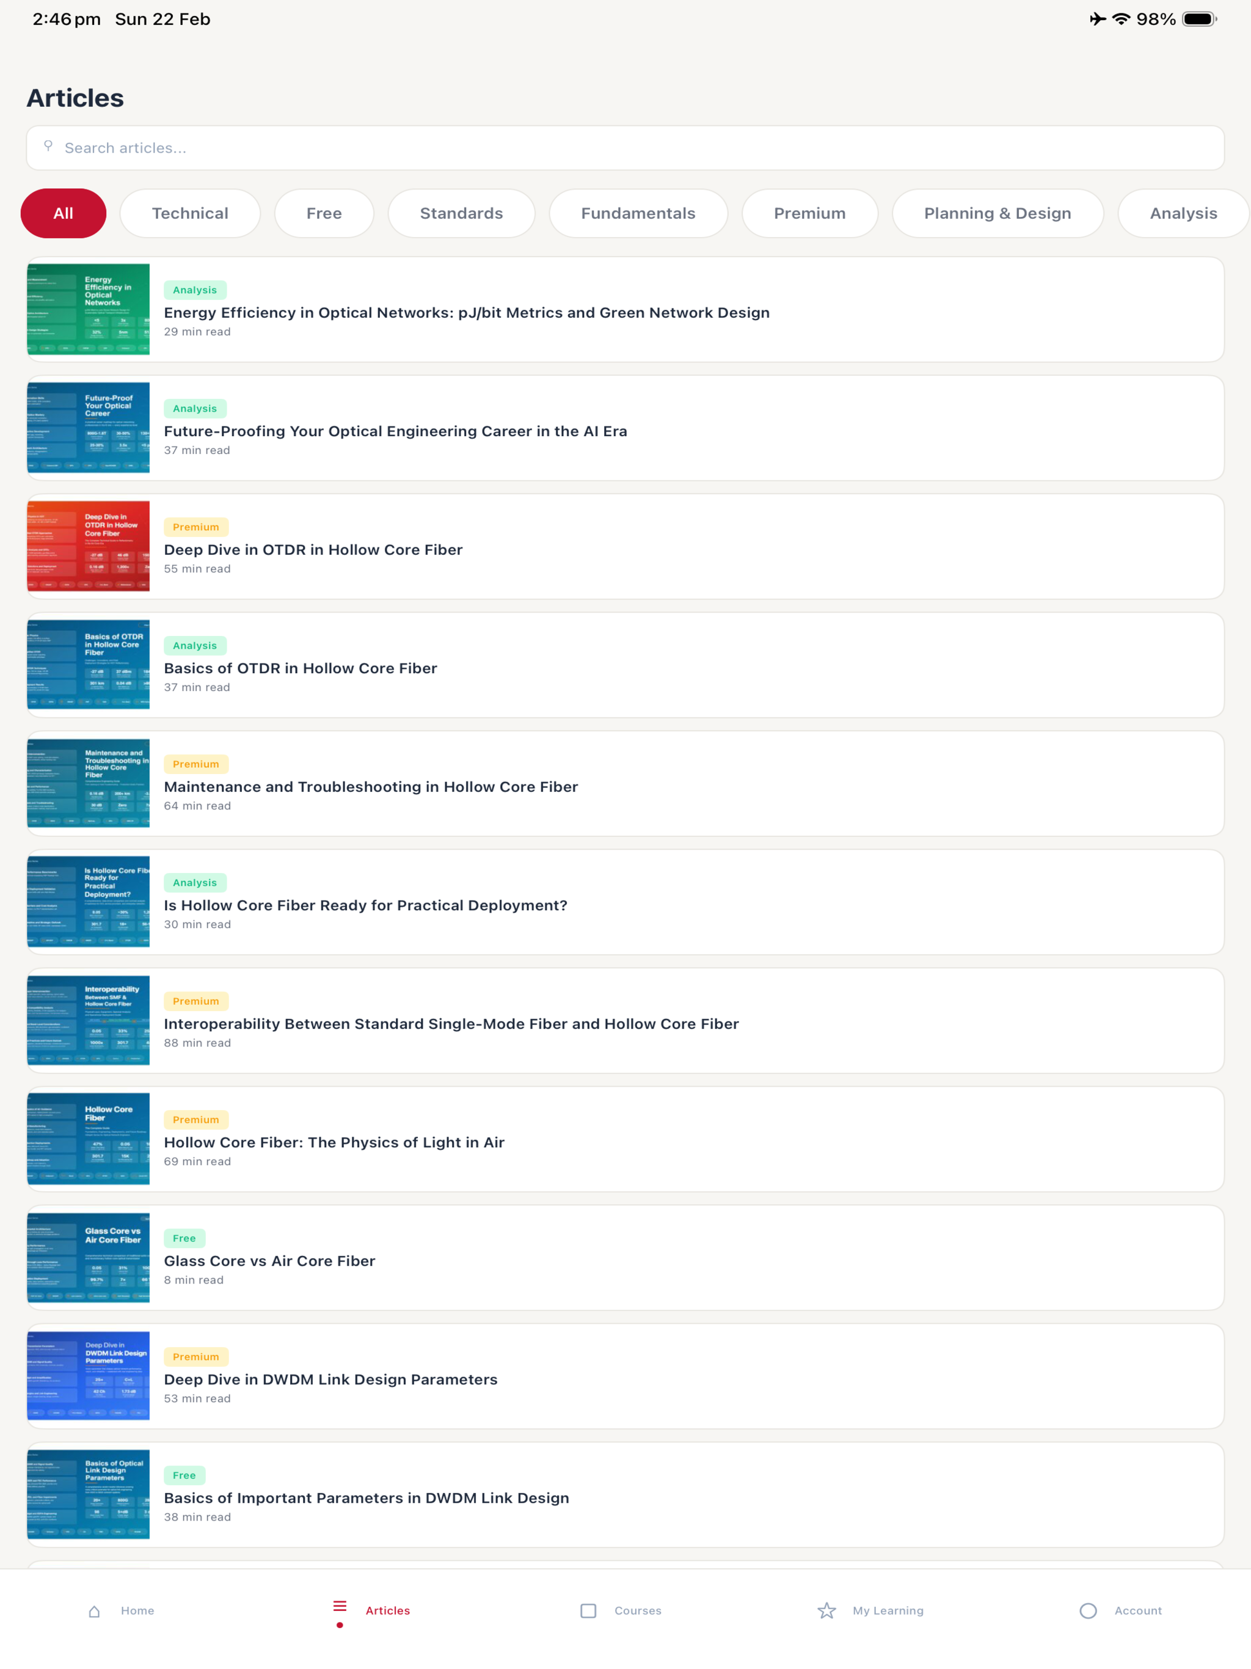Focus the Search articles field
The image size is (1251, 1669).
click(625, 148)
